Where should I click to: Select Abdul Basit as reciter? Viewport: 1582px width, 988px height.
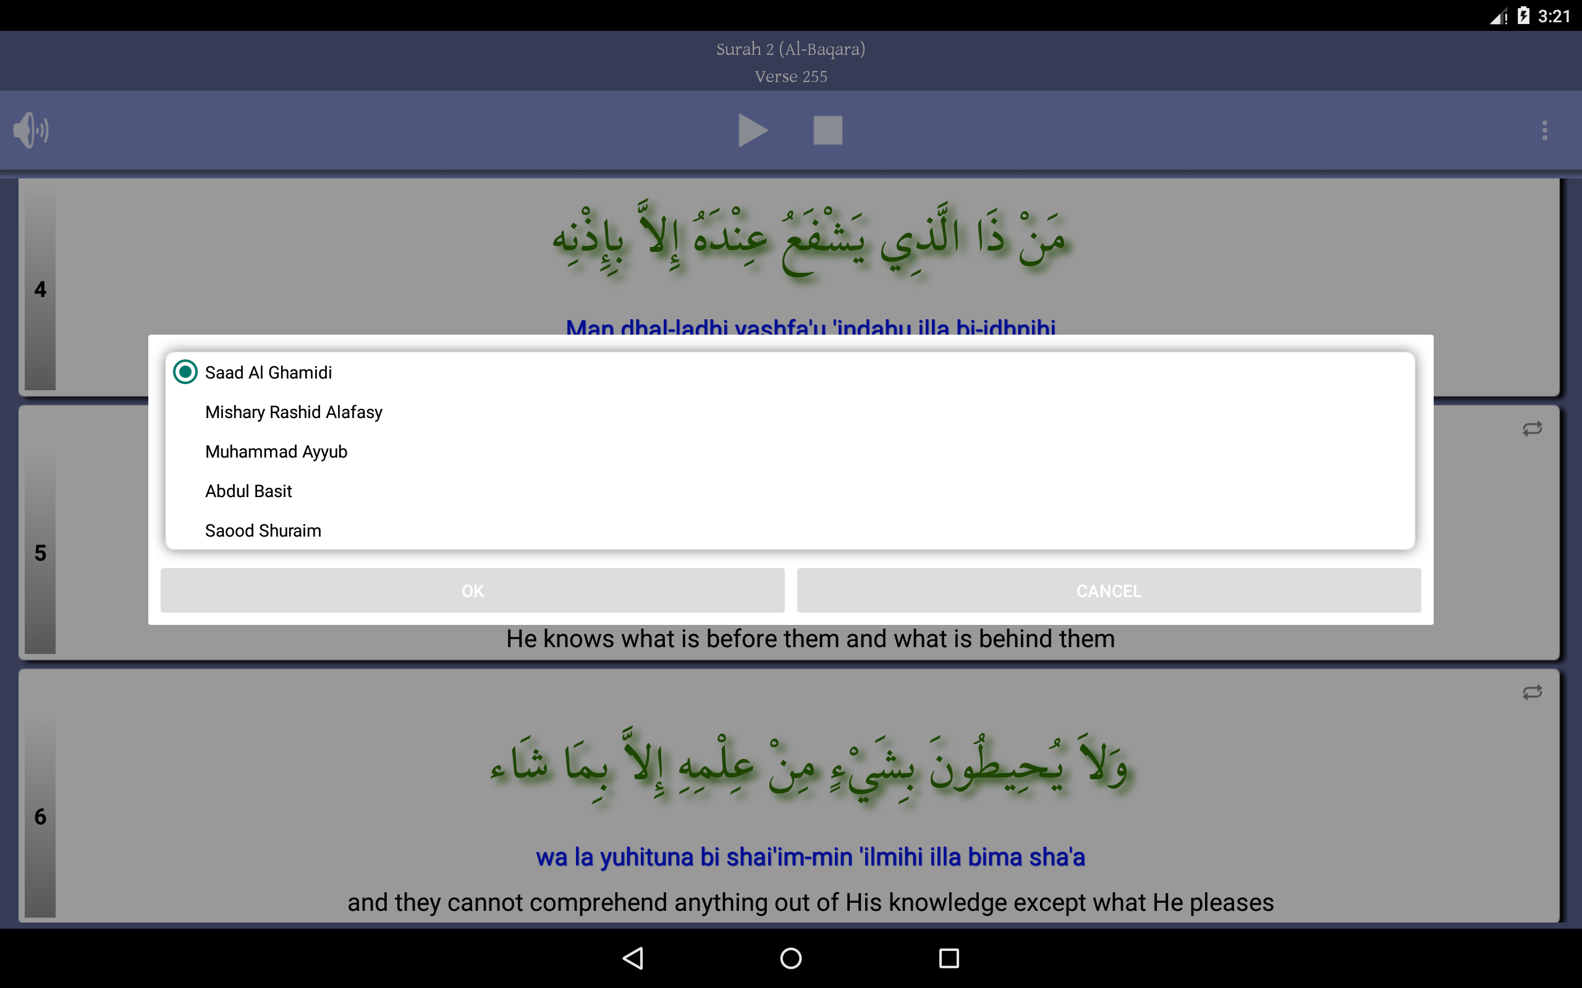(x=248, y=492)
